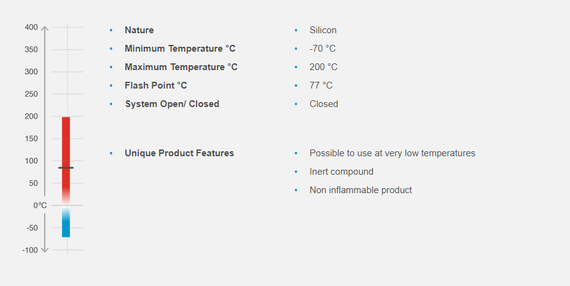Viewport: 570px width, 286px height.
Task: Click the Inert compound feature text
Action: pyautogui.click(x=342, y=172)
